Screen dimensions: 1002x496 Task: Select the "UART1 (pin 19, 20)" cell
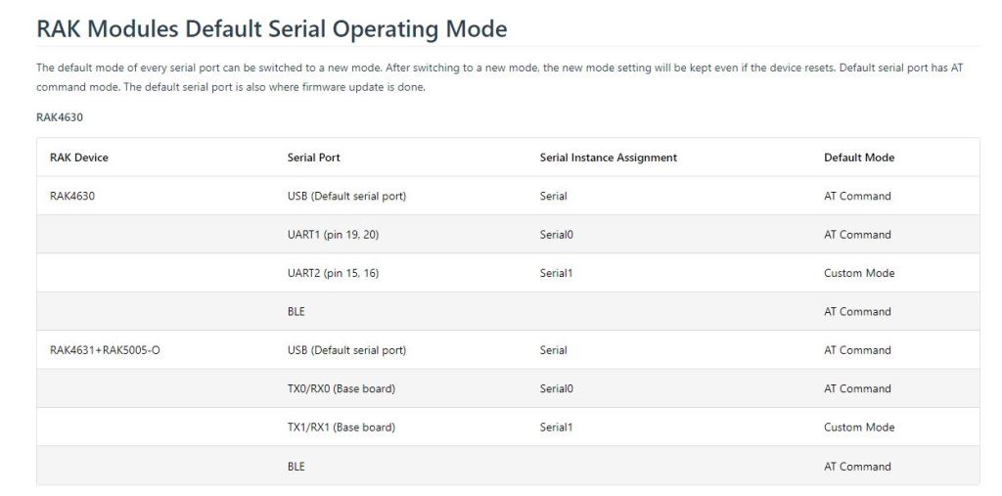tap(330, 235)
